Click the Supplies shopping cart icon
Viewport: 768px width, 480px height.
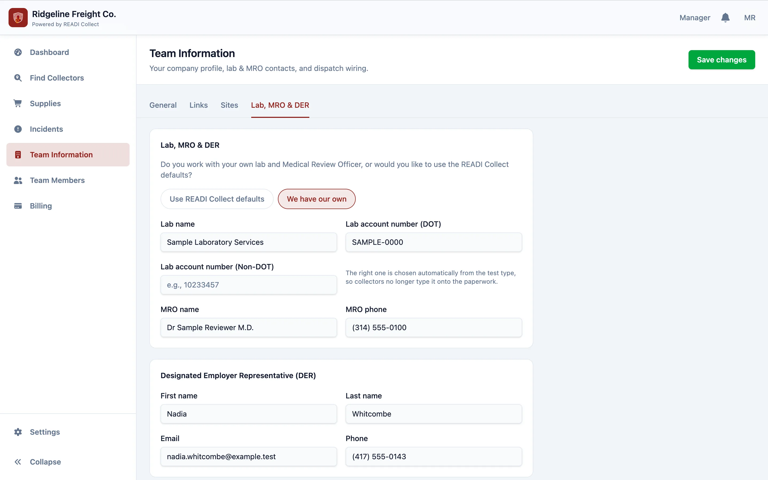(x=18, y=103)
